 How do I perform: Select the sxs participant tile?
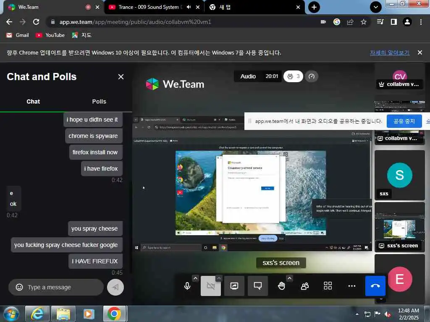[400, 175]
